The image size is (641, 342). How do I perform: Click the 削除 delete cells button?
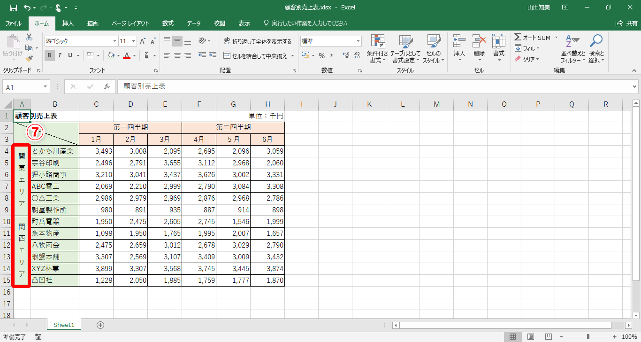click(479, 48)
